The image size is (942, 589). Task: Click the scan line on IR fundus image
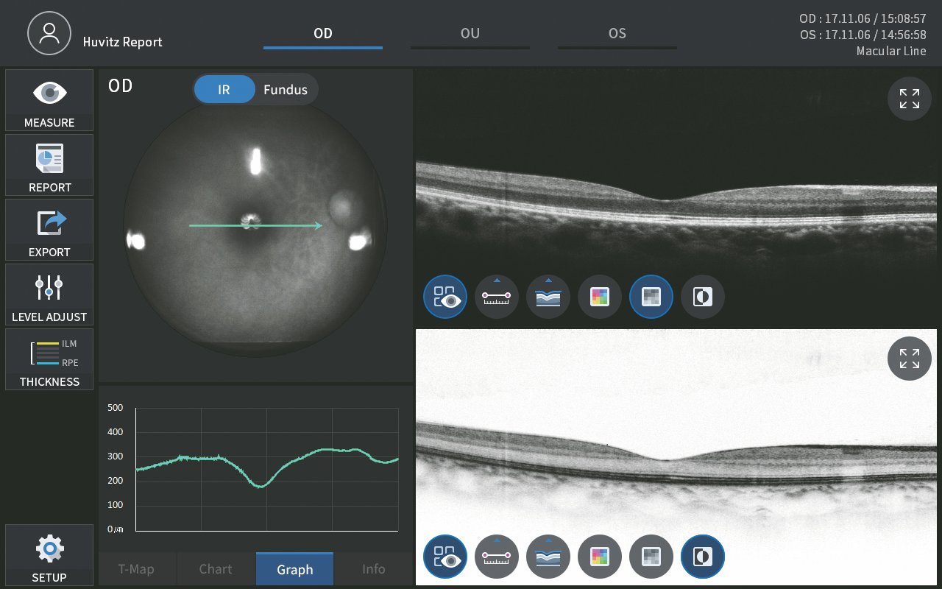pyautogui.click(x=221, y=226)
